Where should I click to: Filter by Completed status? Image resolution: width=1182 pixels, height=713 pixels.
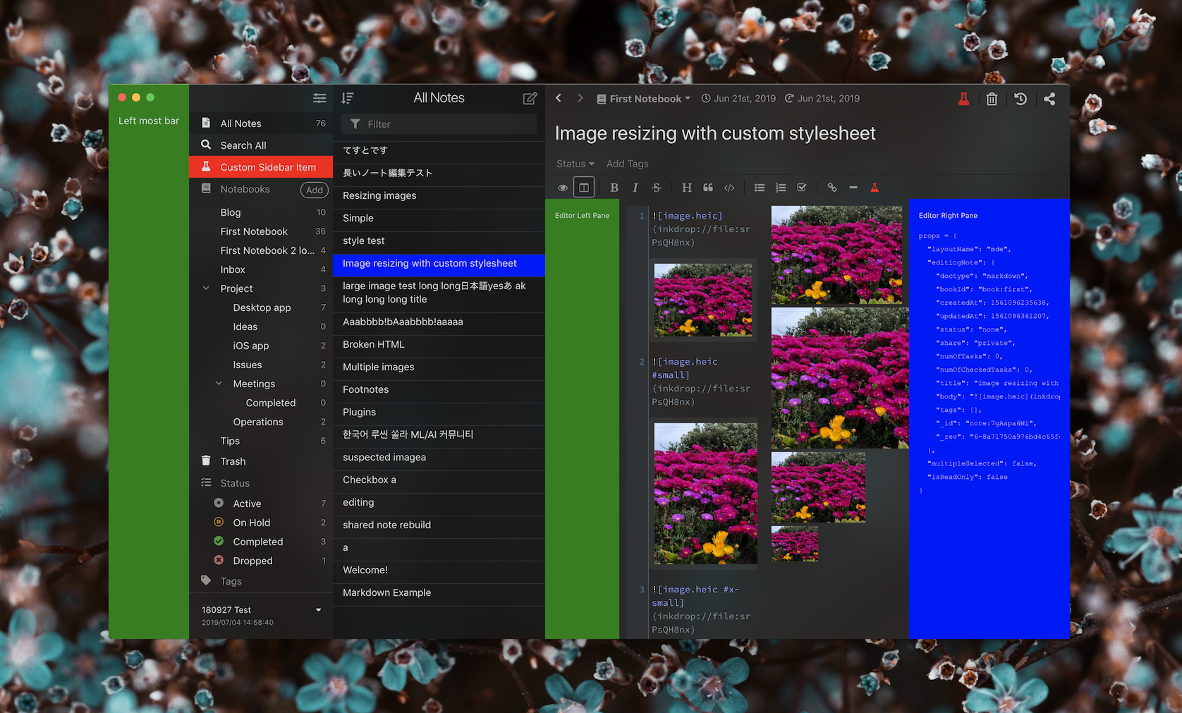(261, 542)
